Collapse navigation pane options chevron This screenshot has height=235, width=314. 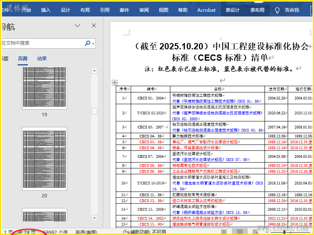tap(77, 25)
